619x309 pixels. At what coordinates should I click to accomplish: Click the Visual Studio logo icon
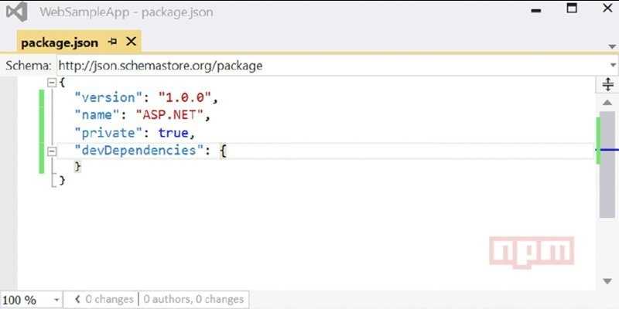(16, 12)
